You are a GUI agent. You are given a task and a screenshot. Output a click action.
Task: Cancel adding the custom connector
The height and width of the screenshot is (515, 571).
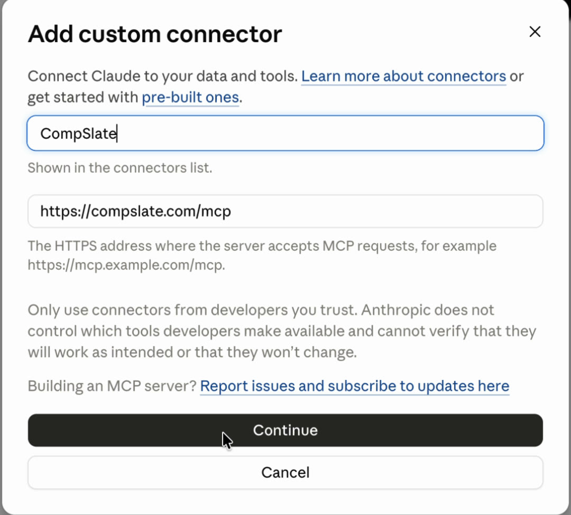[285, 472]
